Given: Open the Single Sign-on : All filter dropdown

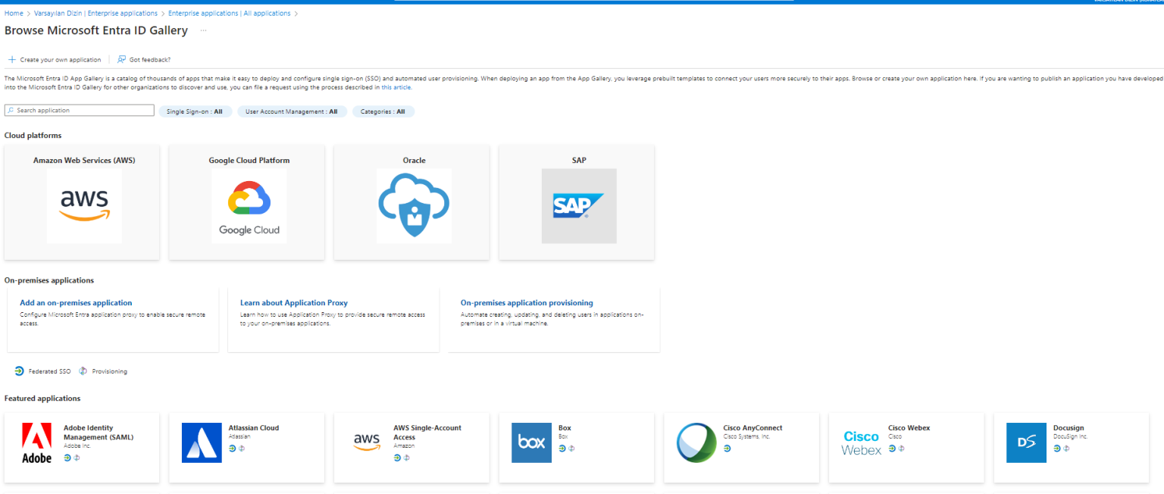Looking at the screenshot, I should coord(196,111).
